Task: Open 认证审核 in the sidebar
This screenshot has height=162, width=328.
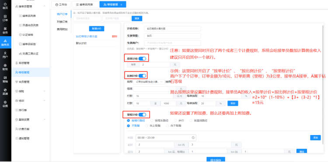Action: tap(28, 35)
